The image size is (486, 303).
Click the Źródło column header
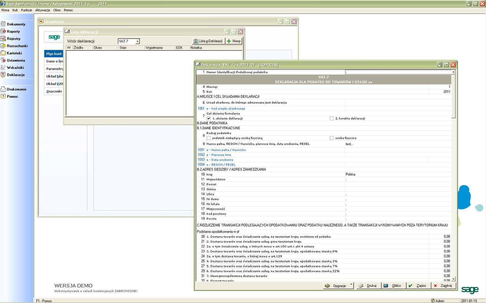(82, 48)
